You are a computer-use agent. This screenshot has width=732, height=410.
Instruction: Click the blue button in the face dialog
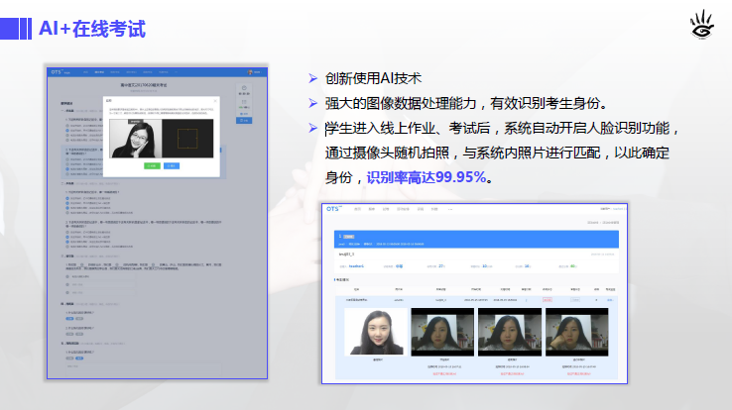[172, 165]
